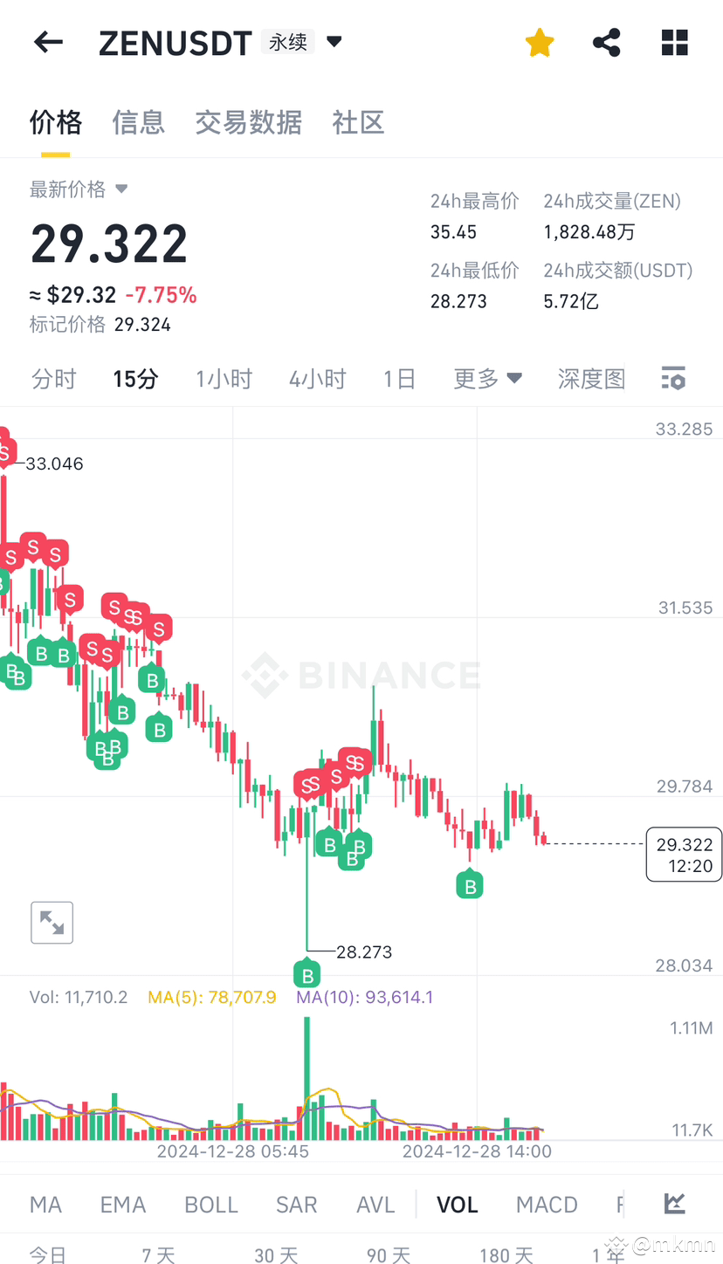Open the 社区 tab
The width and height of the screenshot is (723, 1264).
[x=357, y=123]
